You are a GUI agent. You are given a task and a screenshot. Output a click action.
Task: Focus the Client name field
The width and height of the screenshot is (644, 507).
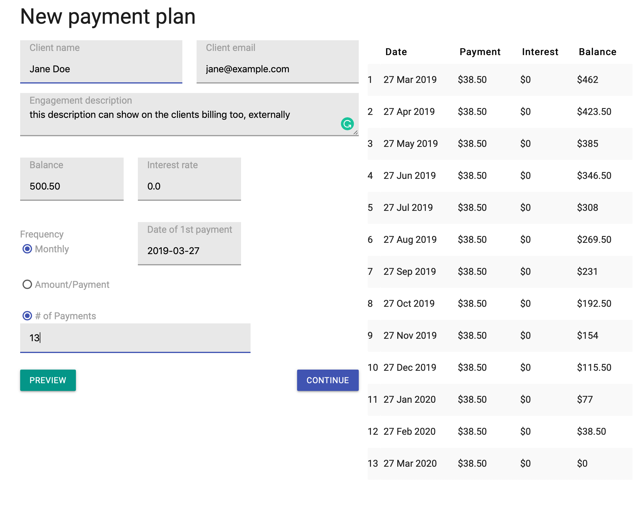(x=101, y=69)
